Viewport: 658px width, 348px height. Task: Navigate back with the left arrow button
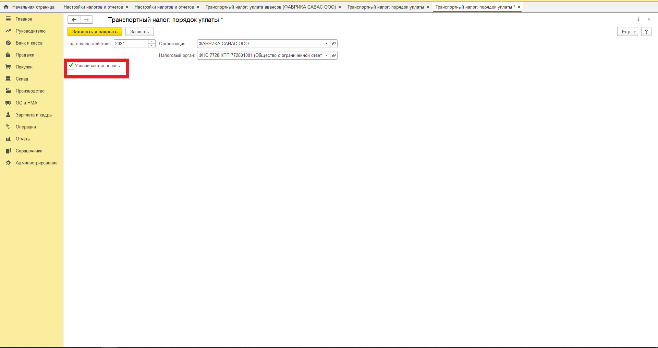(74, 20)
